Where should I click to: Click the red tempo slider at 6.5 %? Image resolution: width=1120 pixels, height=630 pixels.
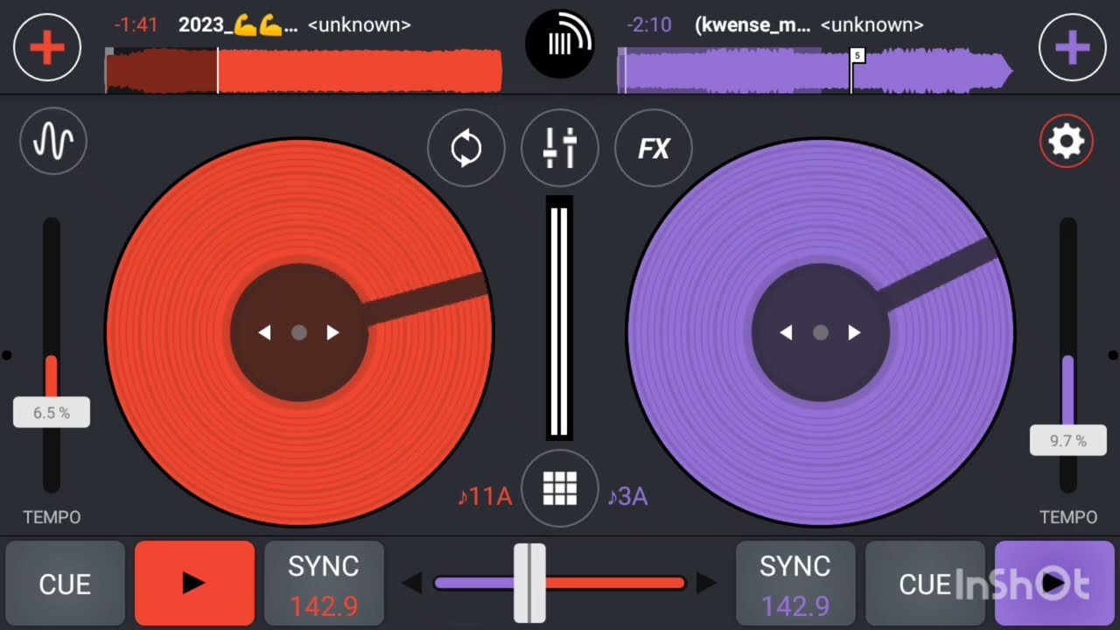(x=52, y=412)
